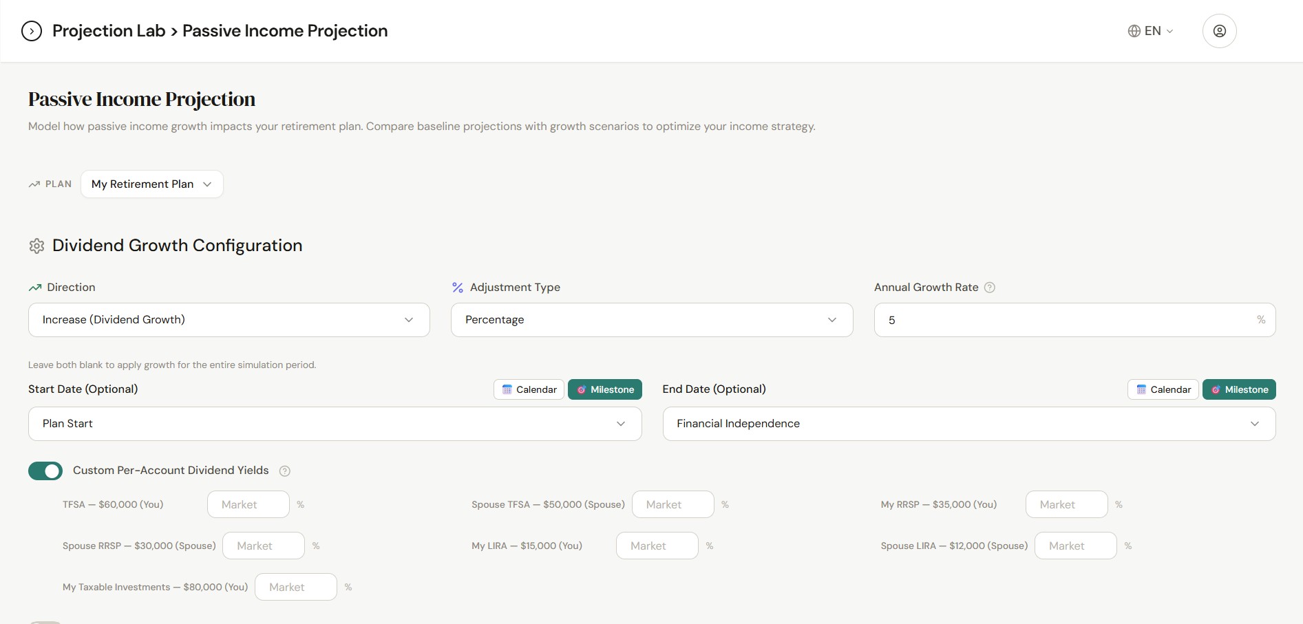The height and width of the screenshot is (624, 1303).
Task: Open the Start Date dropdown showing Plan Start
Action: coord(335,424)
